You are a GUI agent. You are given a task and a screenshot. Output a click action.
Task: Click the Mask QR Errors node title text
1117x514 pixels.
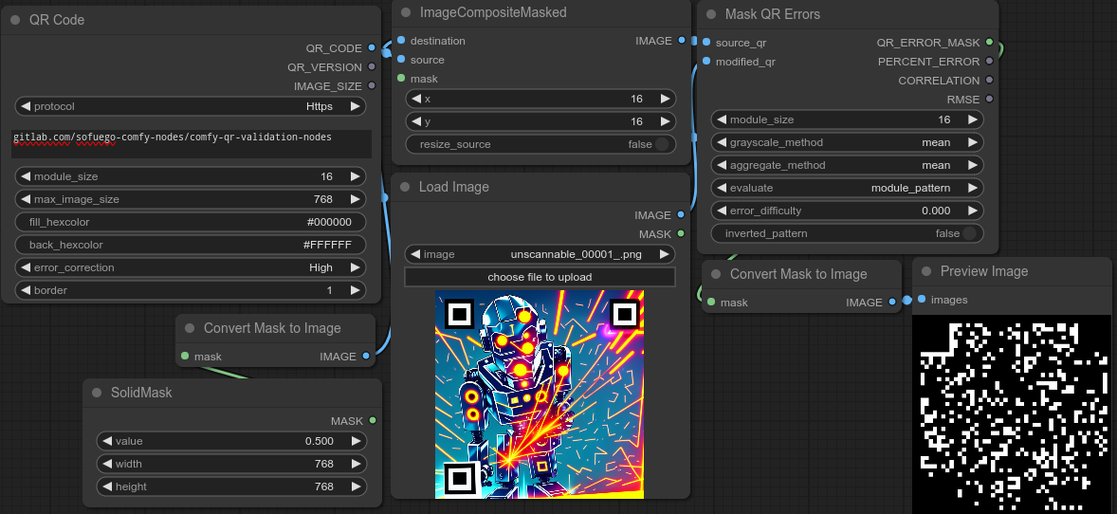tap(772, 13)
